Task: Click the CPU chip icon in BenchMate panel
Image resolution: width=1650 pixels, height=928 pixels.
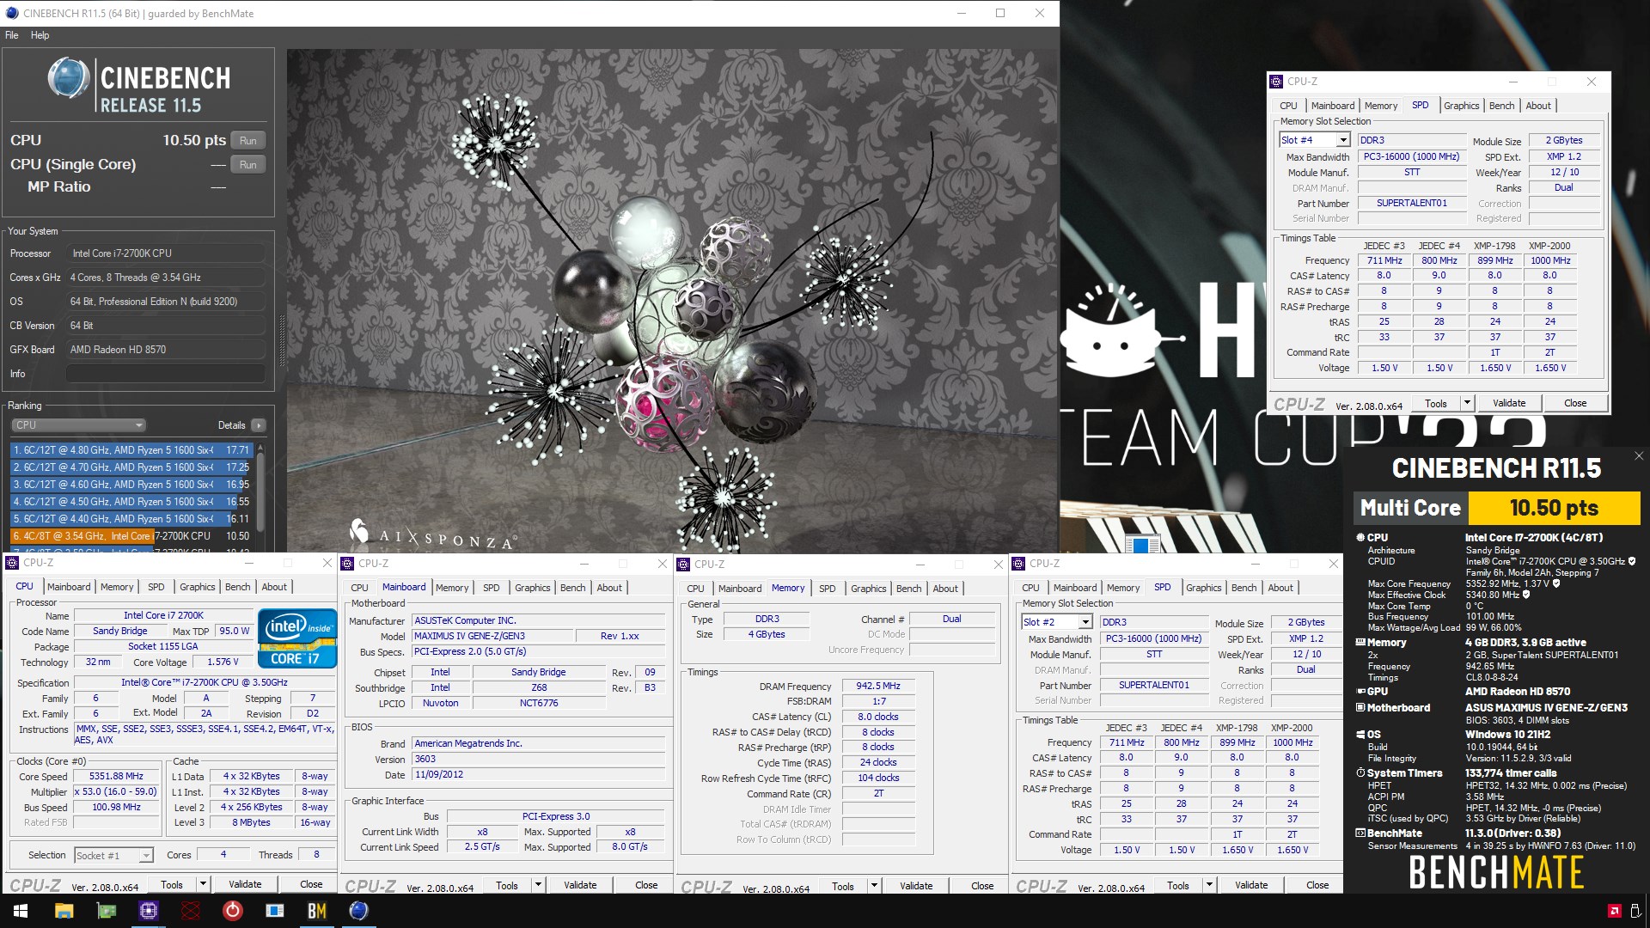Action: click(1360, 537)
